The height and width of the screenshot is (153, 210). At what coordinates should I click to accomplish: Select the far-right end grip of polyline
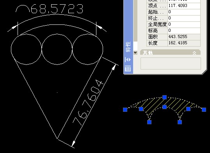pos(204,110)
